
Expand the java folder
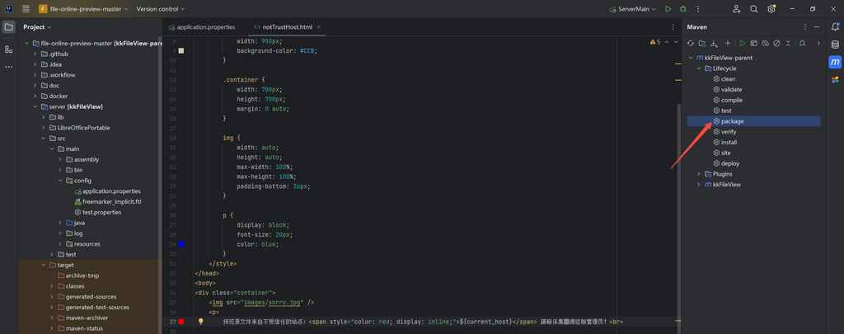pyautogui.click(x=60, y=223)
